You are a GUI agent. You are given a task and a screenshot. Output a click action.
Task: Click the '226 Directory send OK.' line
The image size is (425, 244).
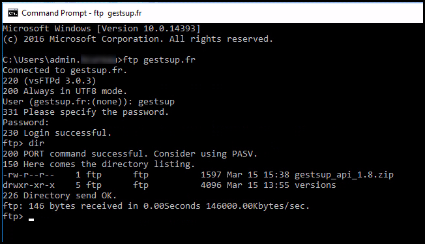pyautogui.click(x=59, y=196)
